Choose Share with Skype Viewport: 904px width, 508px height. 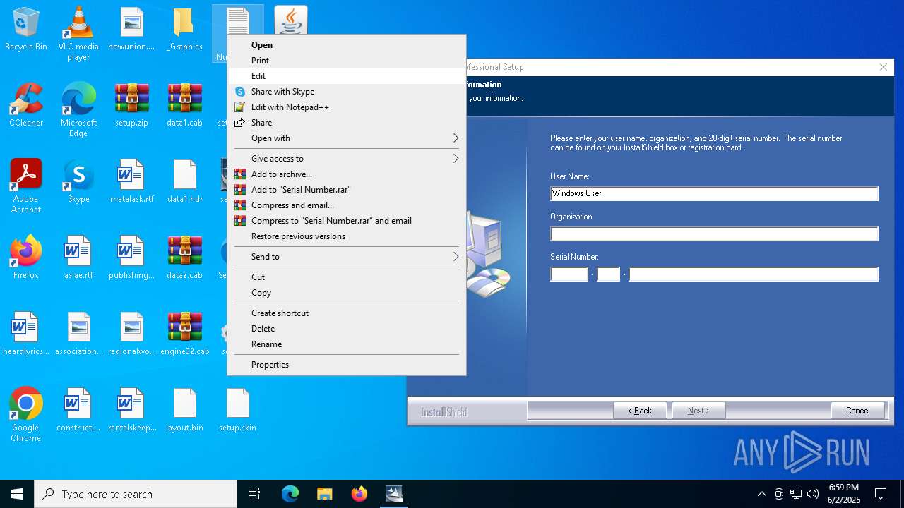pyautogui.click(x=346, y=92)
